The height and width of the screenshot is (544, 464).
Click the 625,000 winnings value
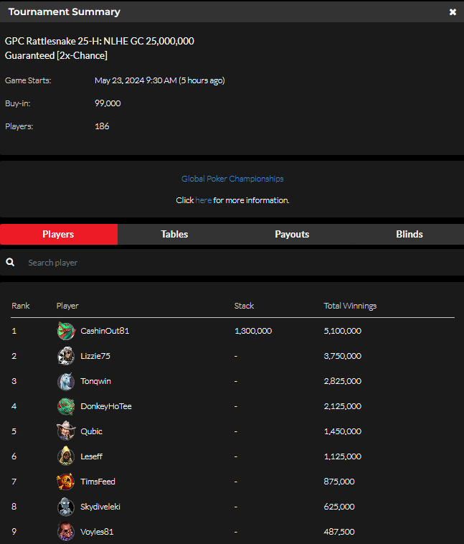[x=339, y=507]
